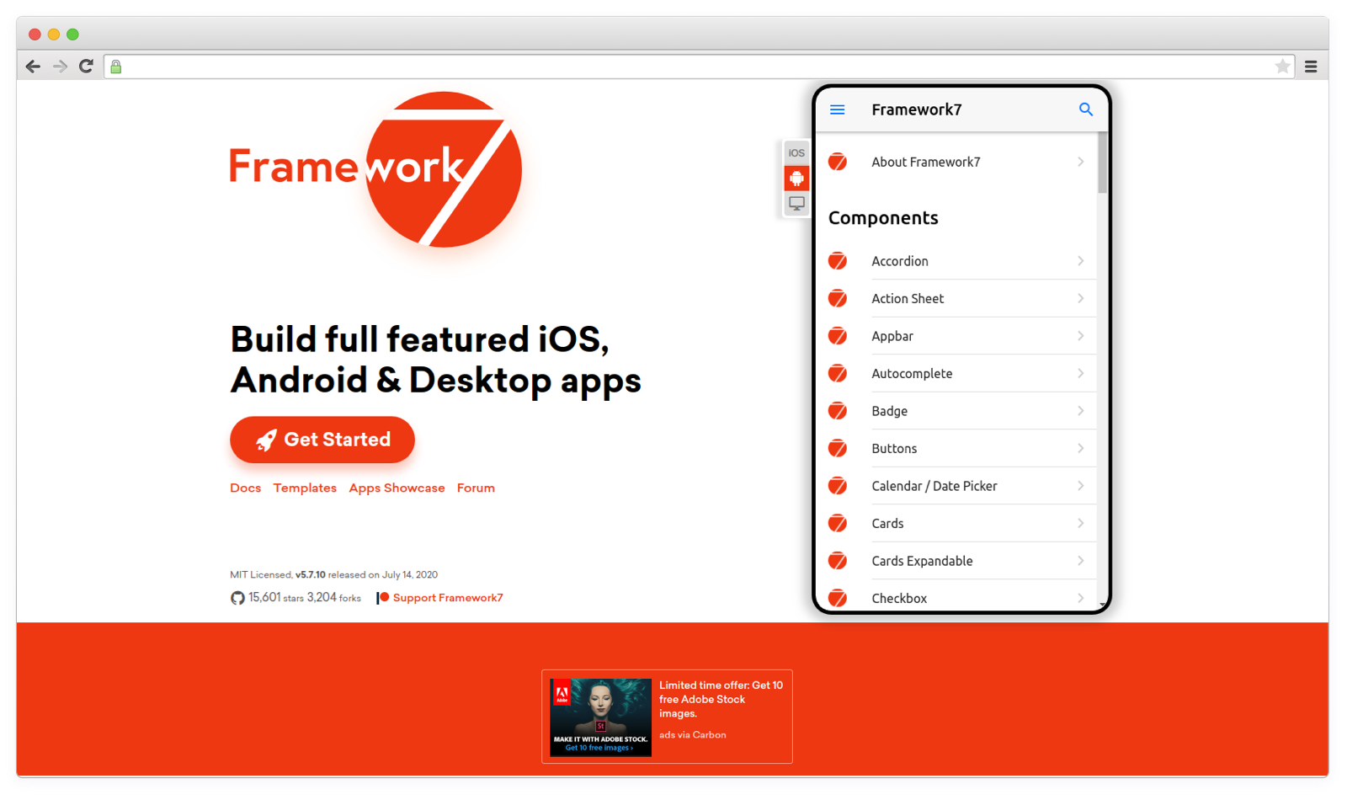Click the Support Framework7 link
Screen dimensions: 1347x800
point(447,598)
